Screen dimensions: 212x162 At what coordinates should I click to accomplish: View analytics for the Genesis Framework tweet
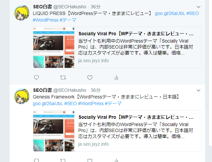coord(116,160)
